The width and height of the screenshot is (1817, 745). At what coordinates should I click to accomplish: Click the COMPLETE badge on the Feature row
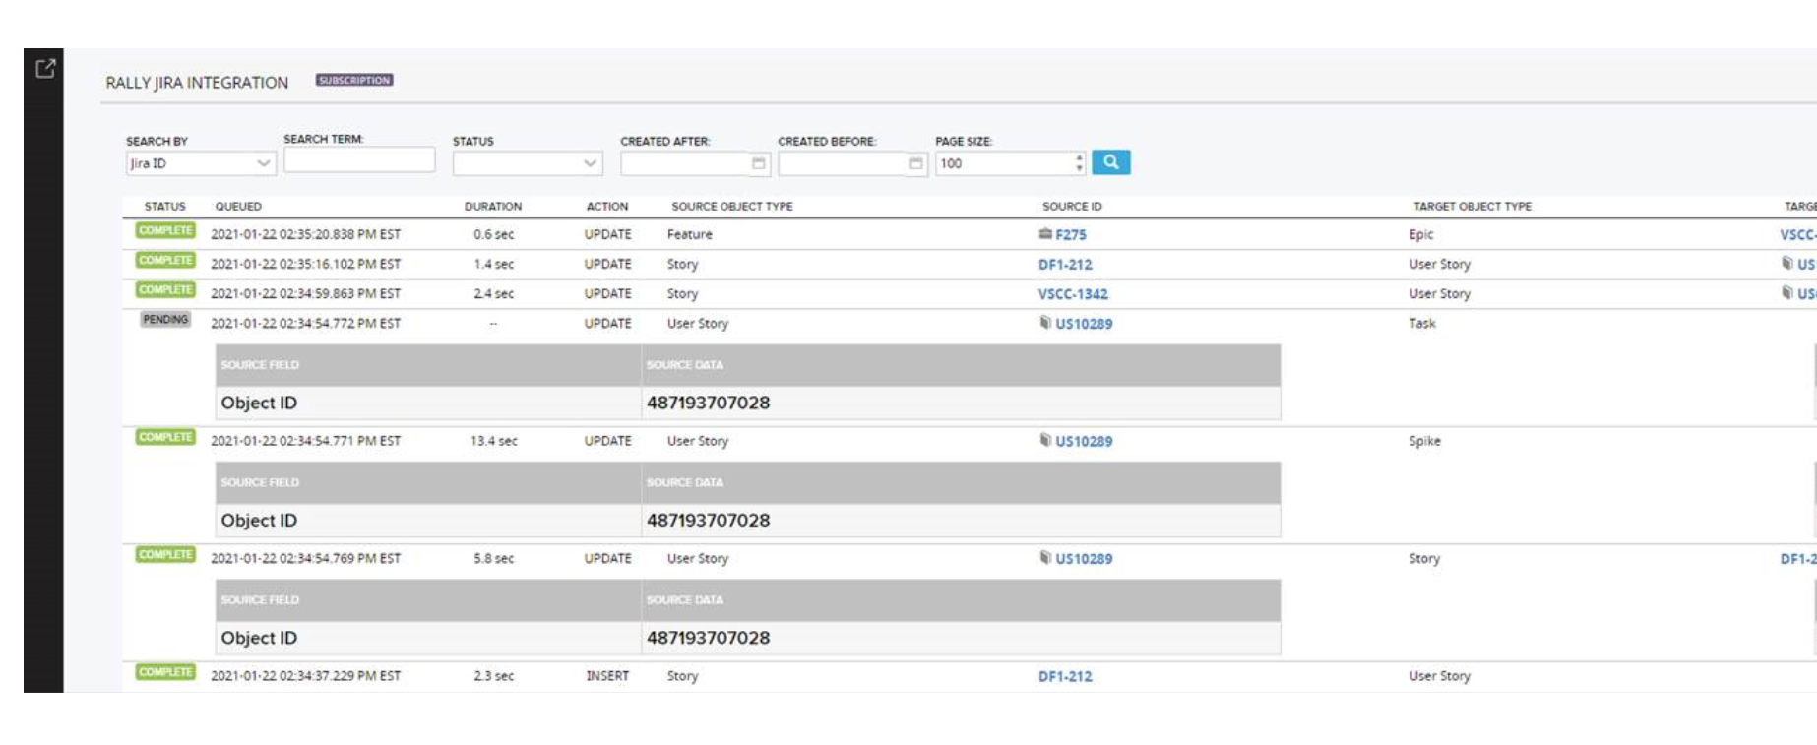[x=165, y=230]
